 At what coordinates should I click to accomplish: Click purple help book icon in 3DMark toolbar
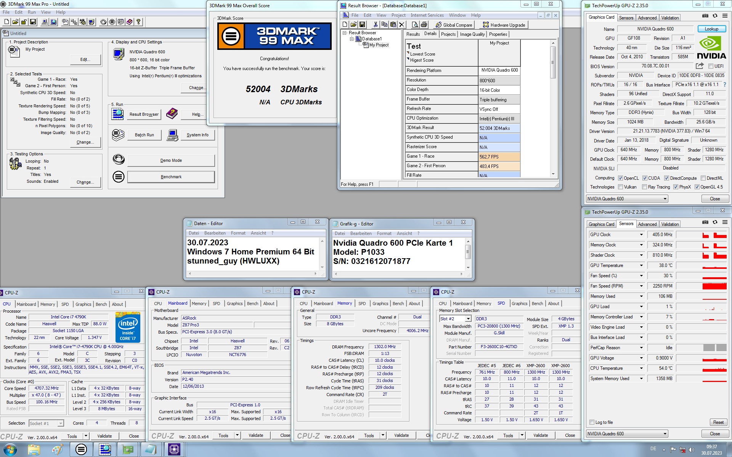[130, 22]
